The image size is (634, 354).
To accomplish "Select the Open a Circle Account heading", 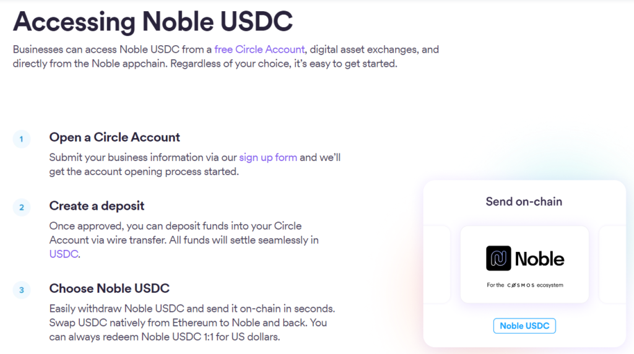I will pos(115,137).
